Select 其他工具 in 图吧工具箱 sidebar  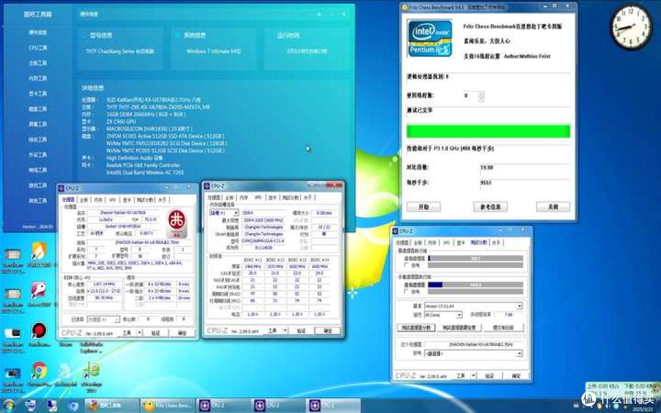pyautogui.click(x=38, y=201)
